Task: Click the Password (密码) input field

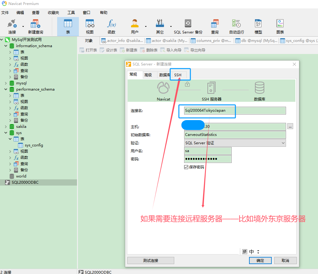Action: pos(208,159)
